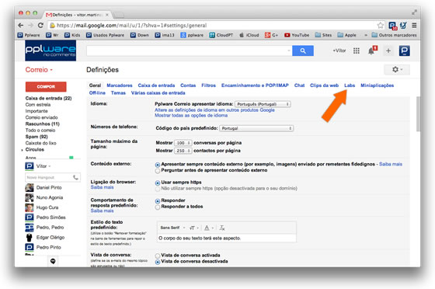Open conversations per page dropdown

point(183,143)
